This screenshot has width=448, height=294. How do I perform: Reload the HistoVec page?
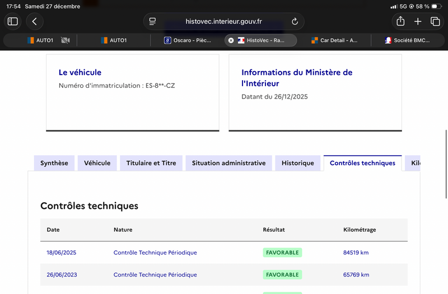tap(295, 21)
